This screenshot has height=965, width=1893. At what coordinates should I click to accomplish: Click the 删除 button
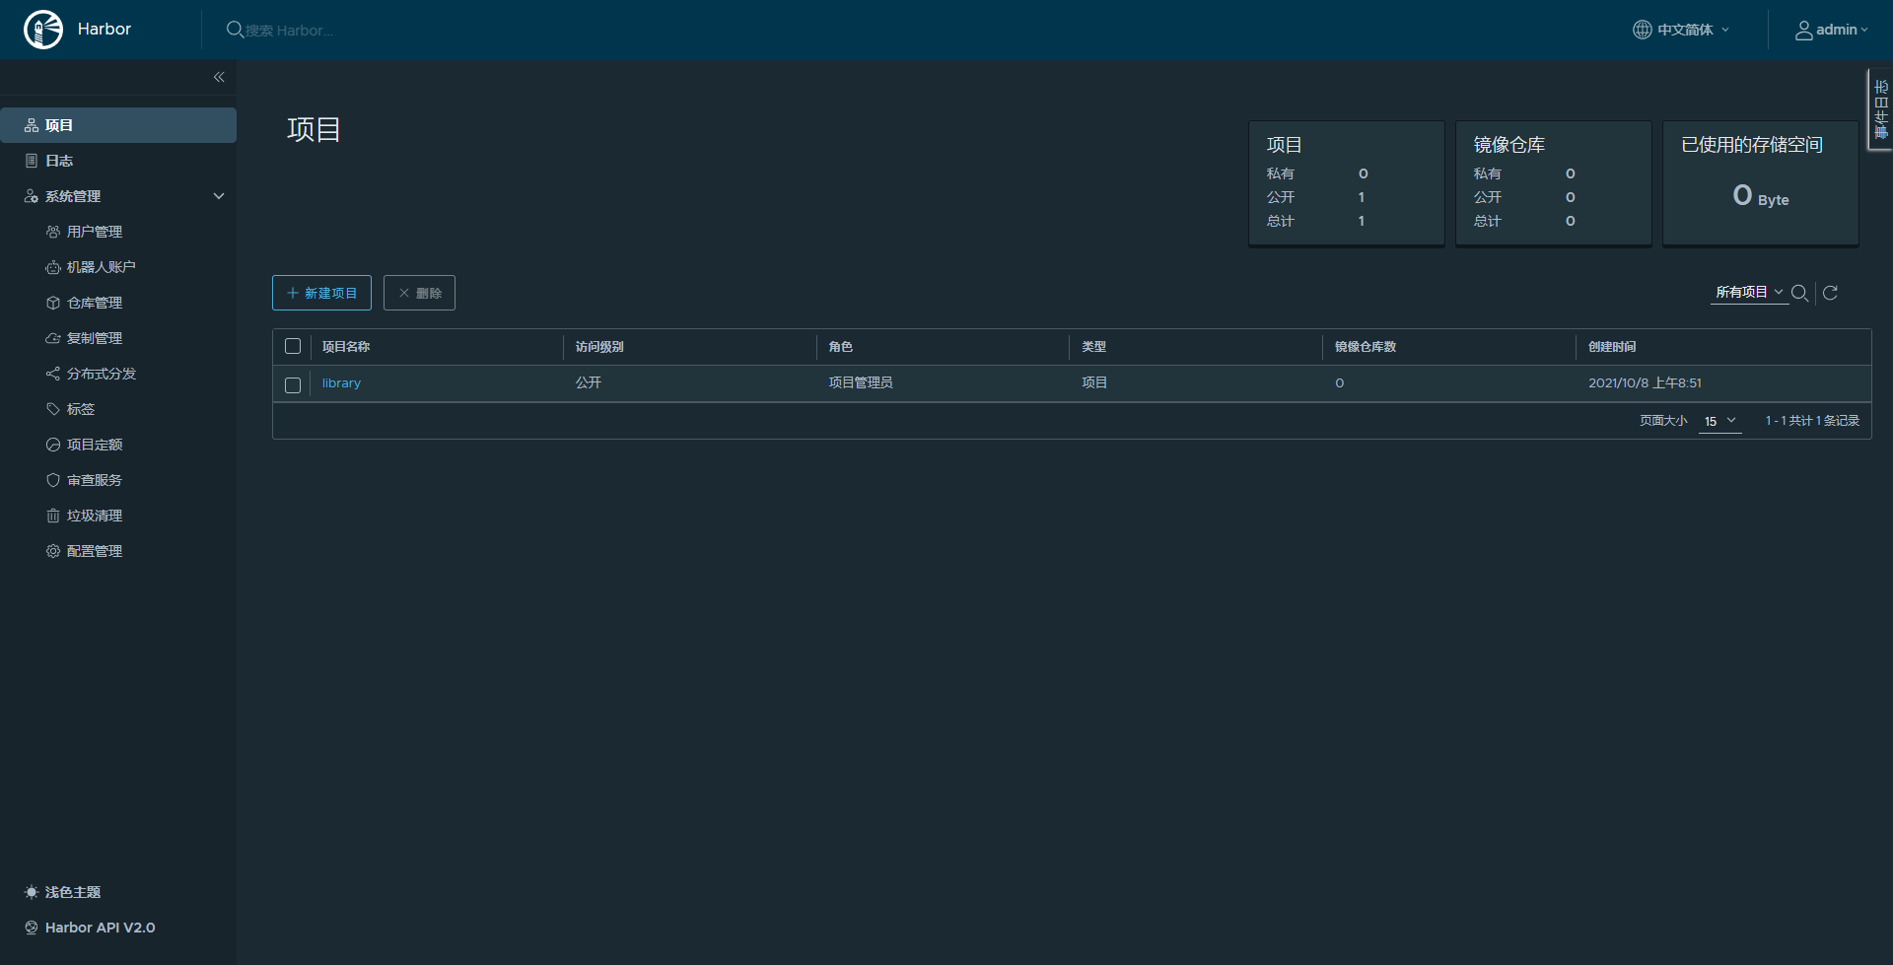419,293
